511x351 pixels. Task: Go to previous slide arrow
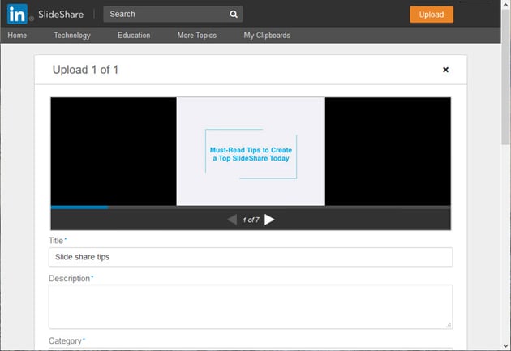coord(232,220)
